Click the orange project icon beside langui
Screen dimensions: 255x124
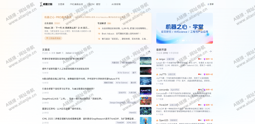[157, 59]
